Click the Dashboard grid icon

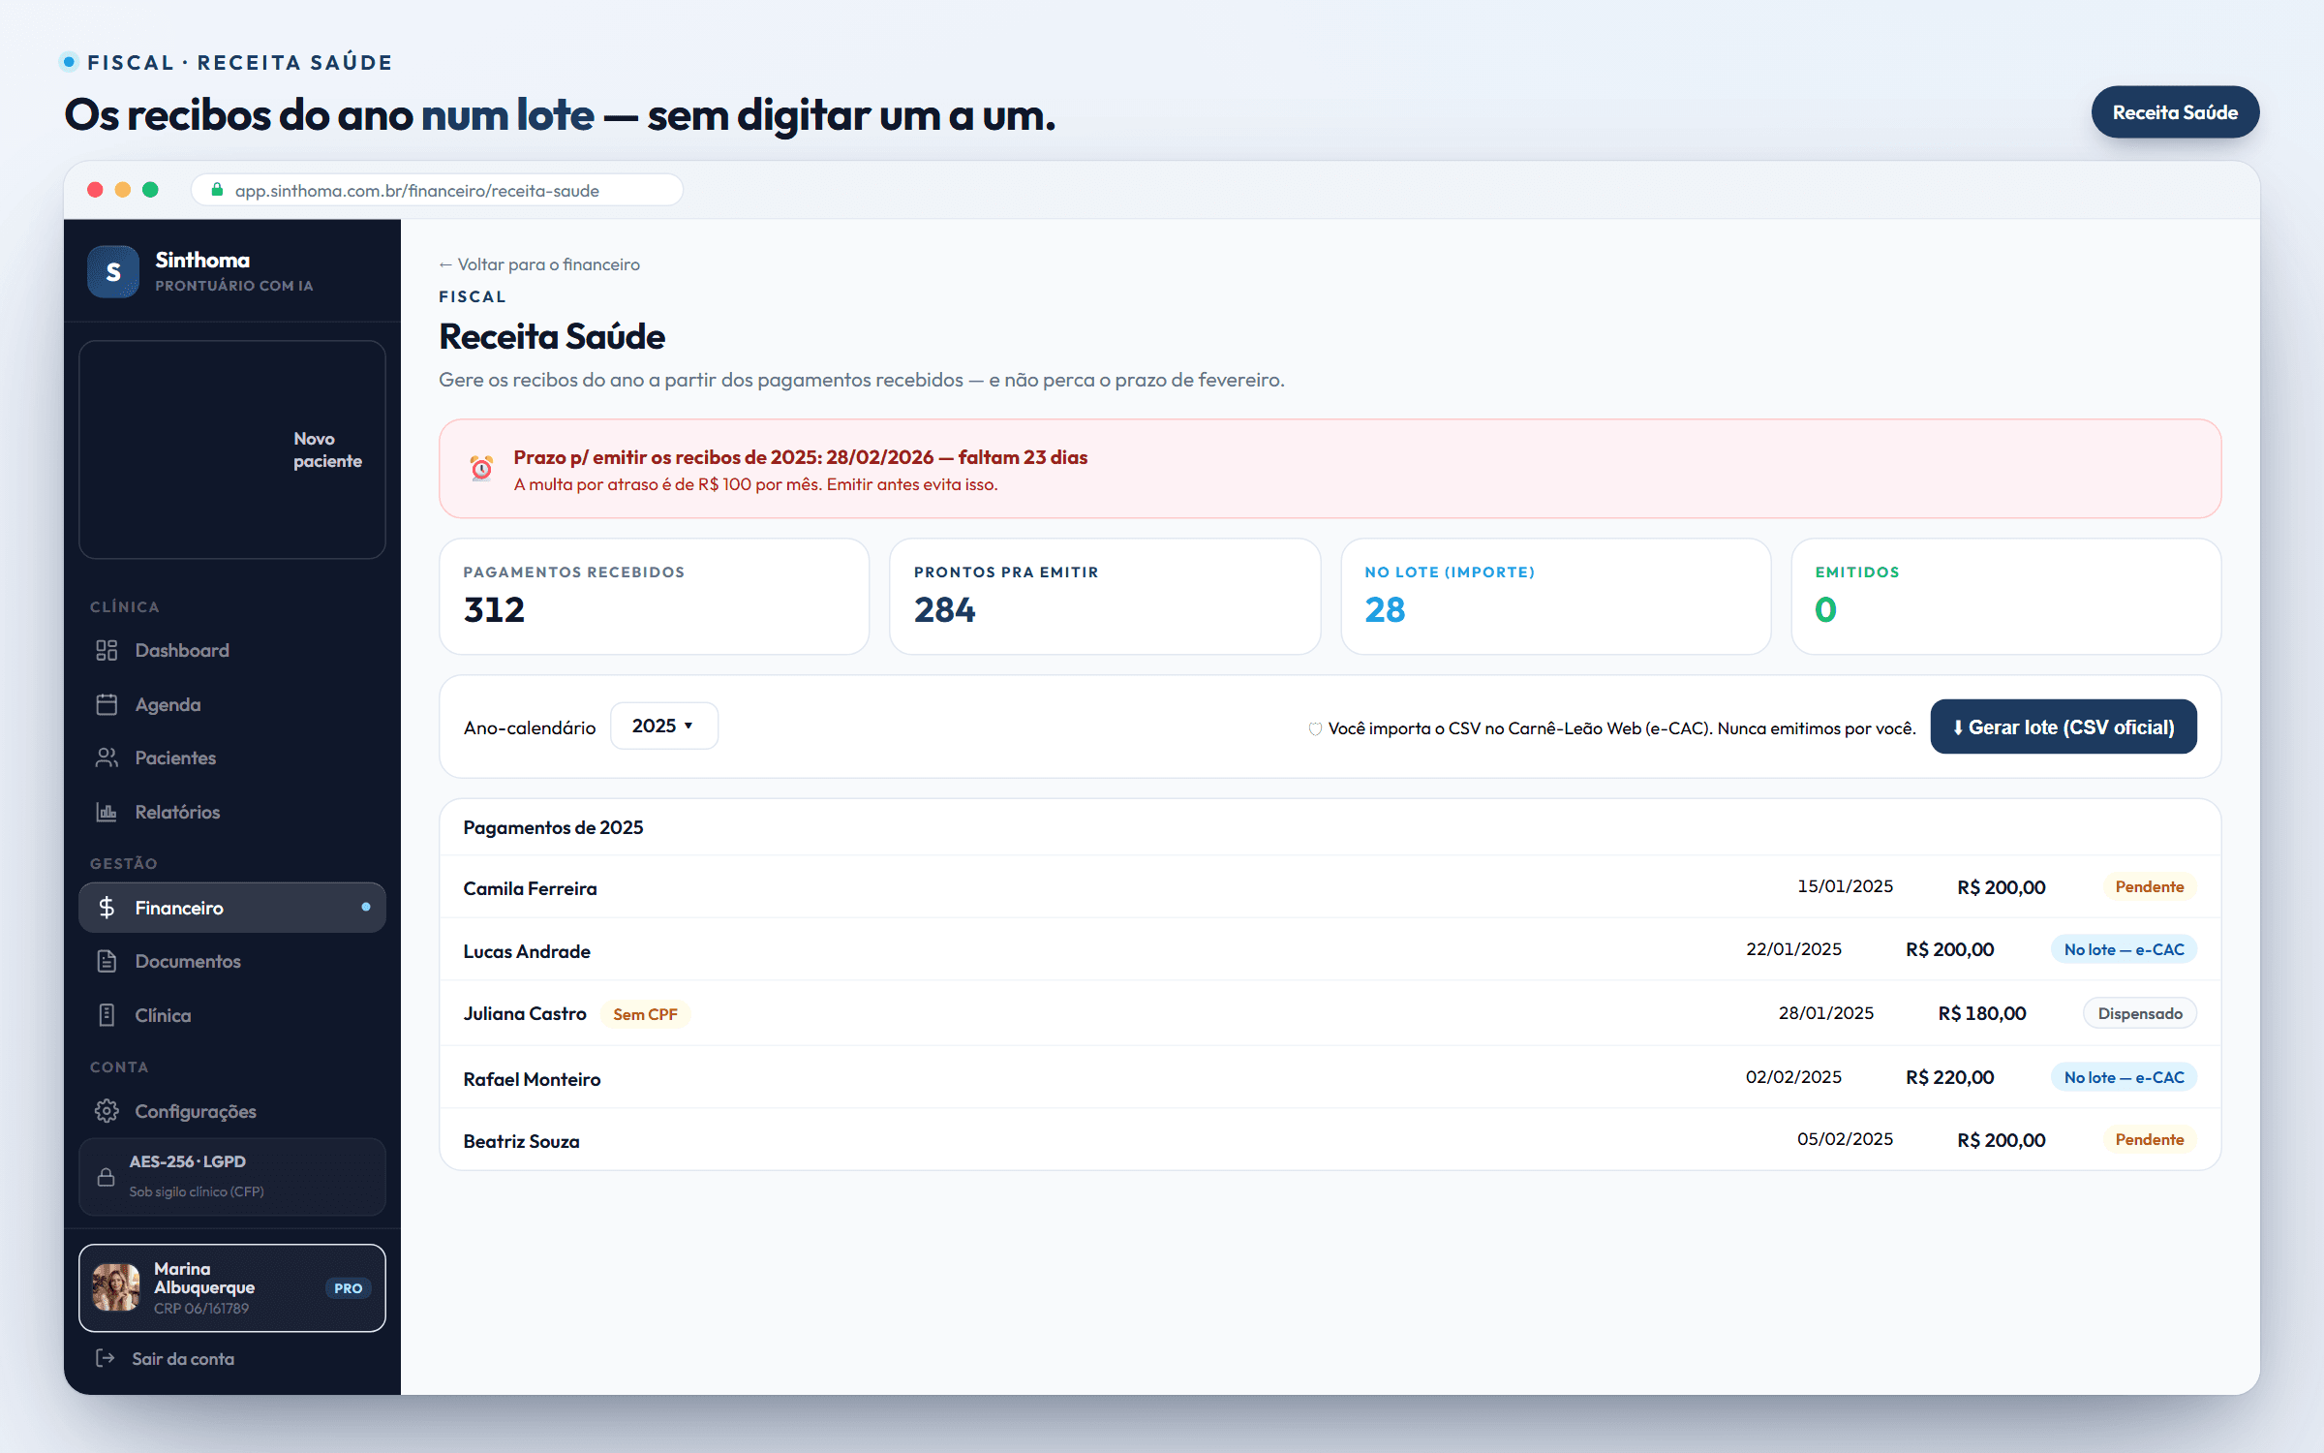[x=107, y=650]
